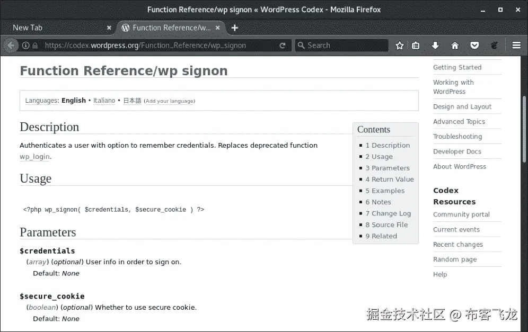Open Advanced Topics sidebar link
The width and height of the screenshot is (528, 332).
459,121
